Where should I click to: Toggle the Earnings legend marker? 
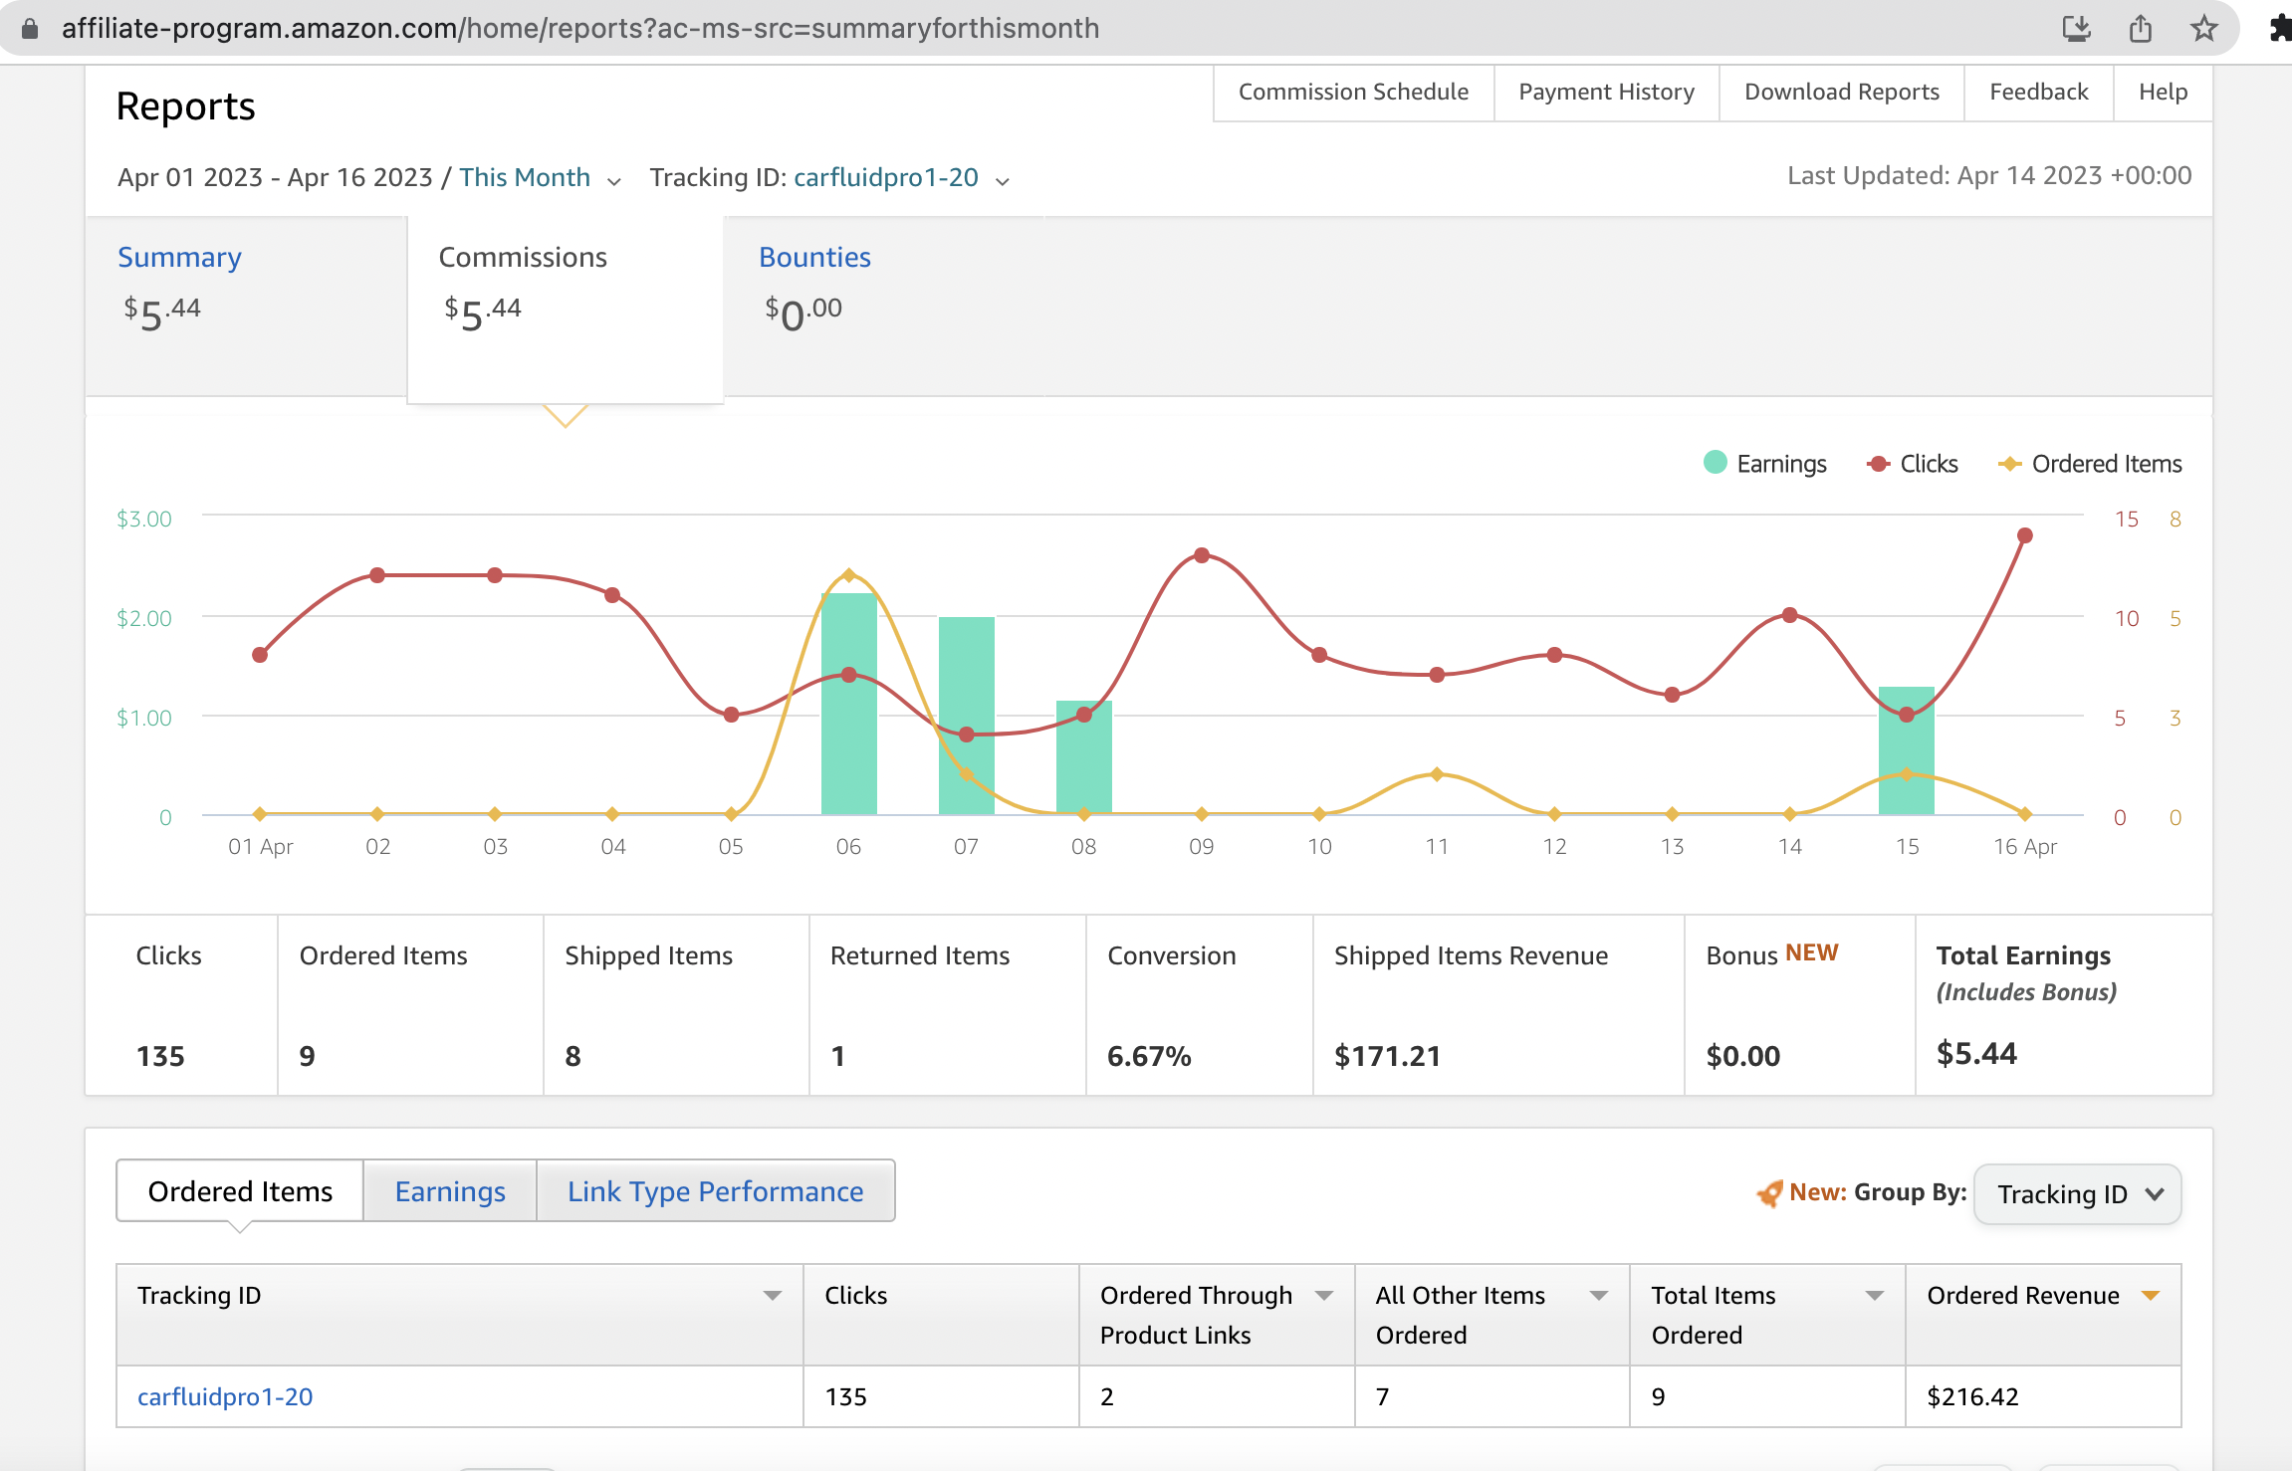pyautogui.click(x=1715, y=463)
